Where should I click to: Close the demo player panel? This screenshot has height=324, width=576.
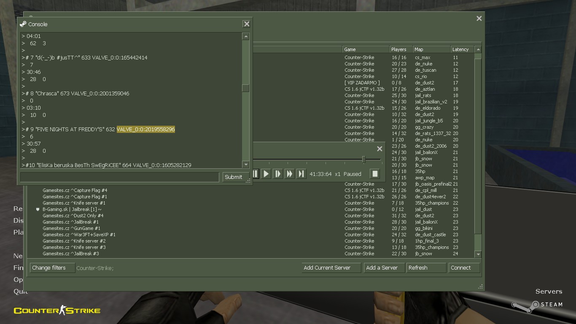click(x=380, y=148)
